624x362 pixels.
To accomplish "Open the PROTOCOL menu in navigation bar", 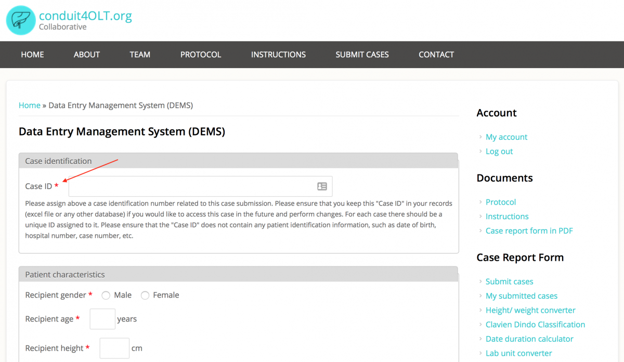I will click(201, 55).
